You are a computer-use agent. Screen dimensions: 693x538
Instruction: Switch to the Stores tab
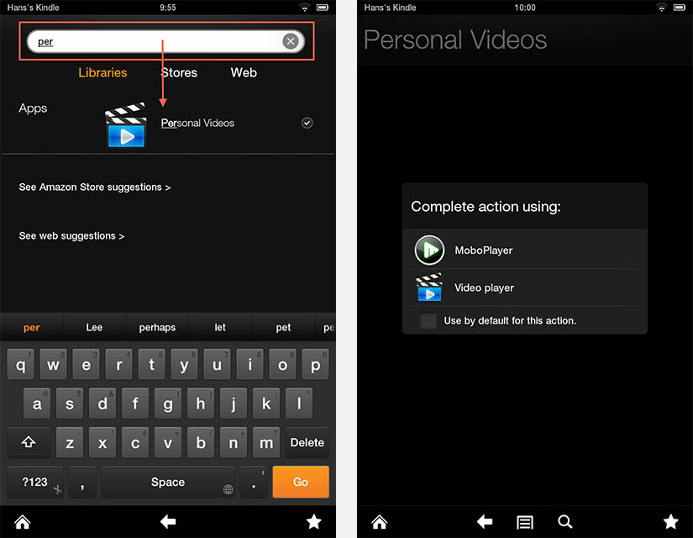coord(179,72)
